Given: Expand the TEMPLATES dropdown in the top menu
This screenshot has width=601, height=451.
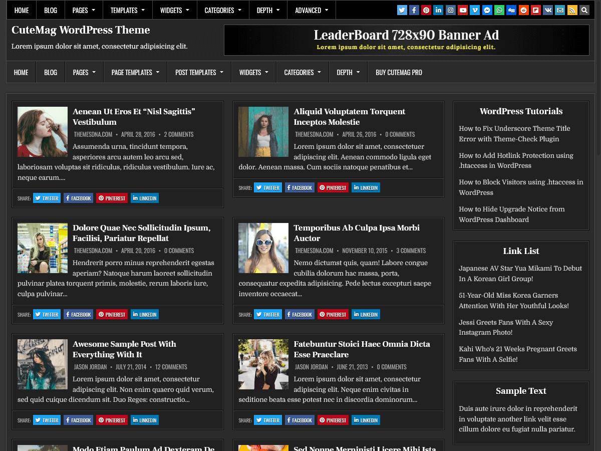Looking at the screenshot, I should [x=124, y=10].
